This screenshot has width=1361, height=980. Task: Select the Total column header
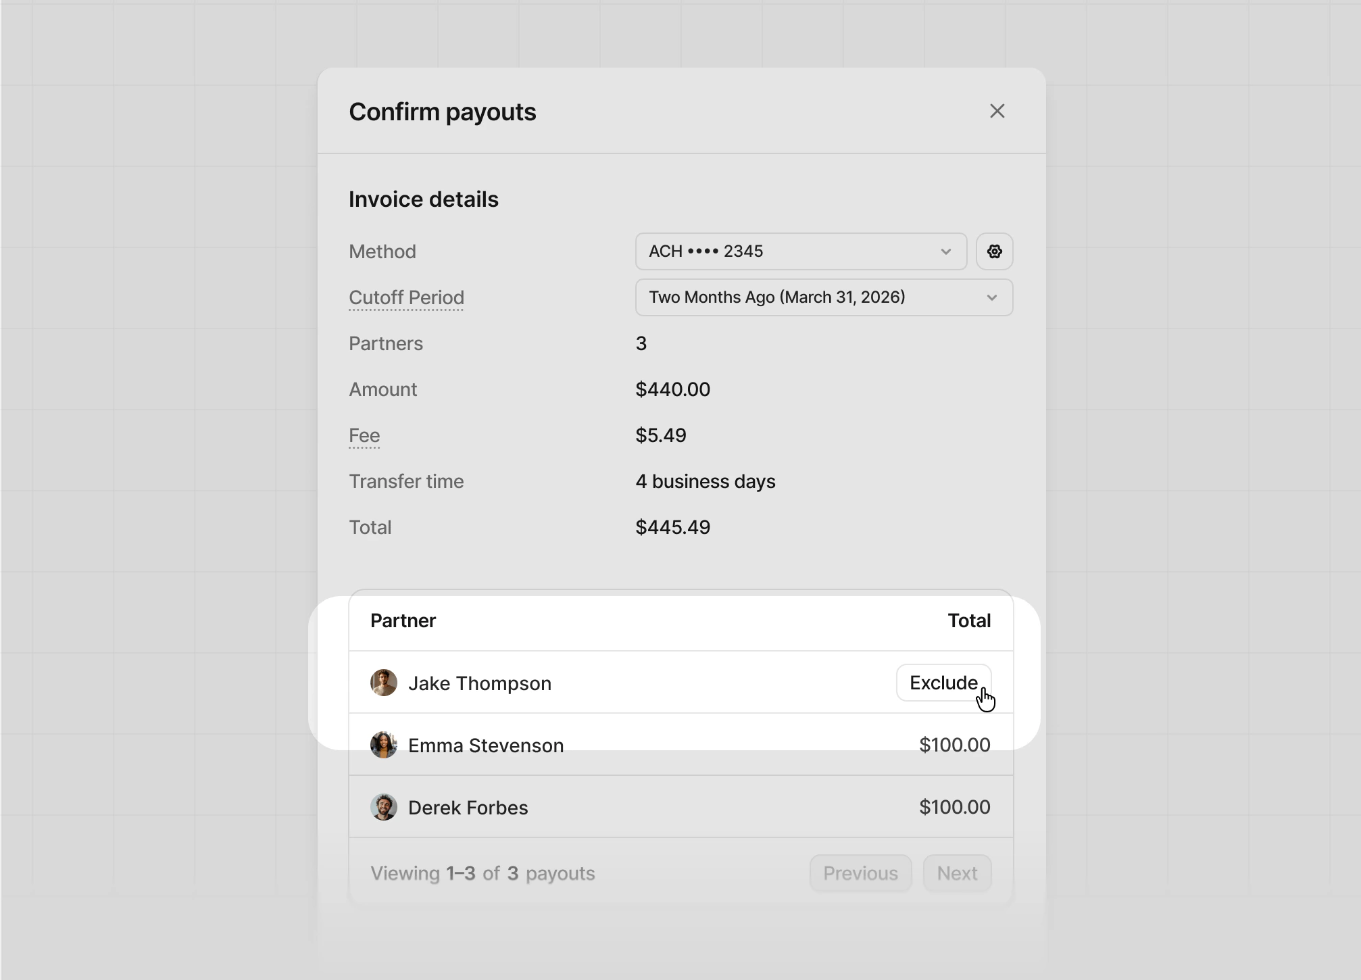969,620
